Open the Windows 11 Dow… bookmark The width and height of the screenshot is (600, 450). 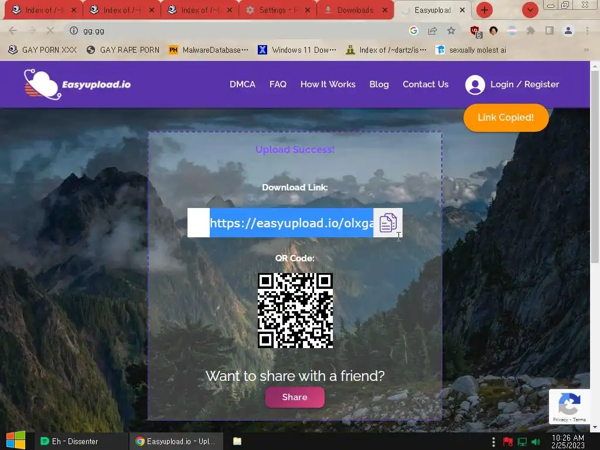click(297, 50)
